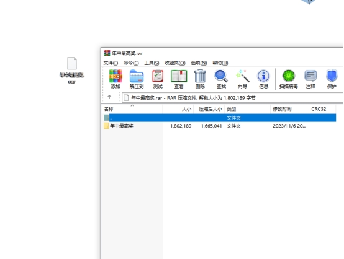Image resolution: width=344 pixels, height=259 pixels.
Task: Open the 查看 (View) book icon
Action: tap(179, 79)
